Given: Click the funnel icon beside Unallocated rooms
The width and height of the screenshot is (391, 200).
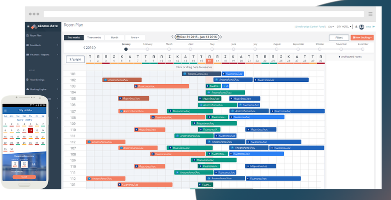Looking at the screenshot, I should point(339,57).
